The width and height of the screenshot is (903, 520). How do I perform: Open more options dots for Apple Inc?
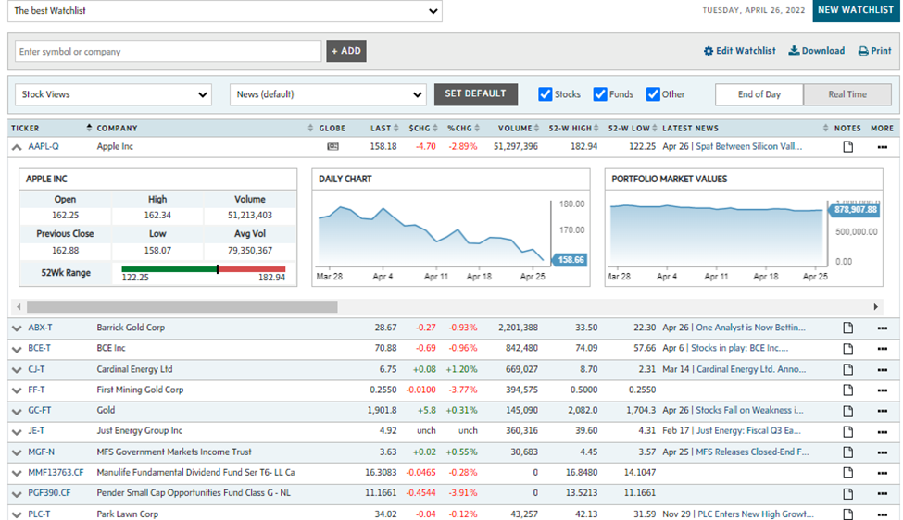click(882, 147)
